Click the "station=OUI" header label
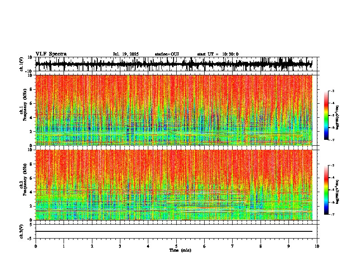The width and height of the screenshot is (357, 276). coord(167,54)
